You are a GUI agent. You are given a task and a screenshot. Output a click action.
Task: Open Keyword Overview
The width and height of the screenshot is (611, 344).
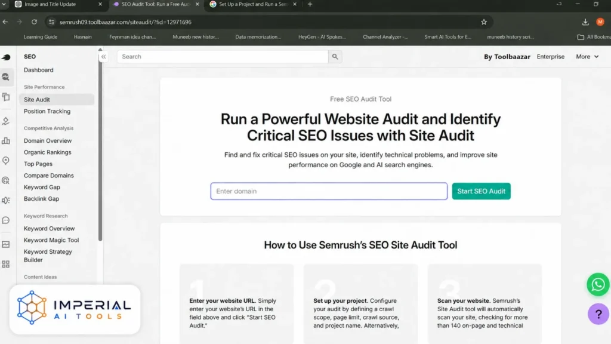pos(49,229)
